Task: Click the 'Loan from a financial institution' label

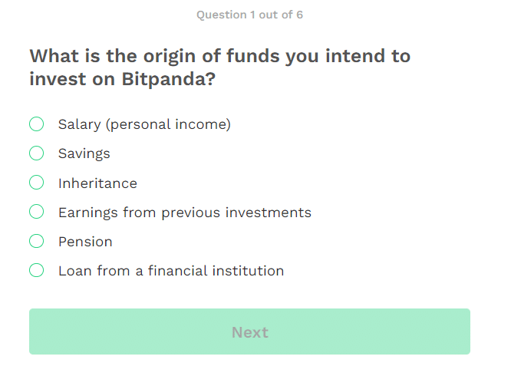Action: pos(171,271)
